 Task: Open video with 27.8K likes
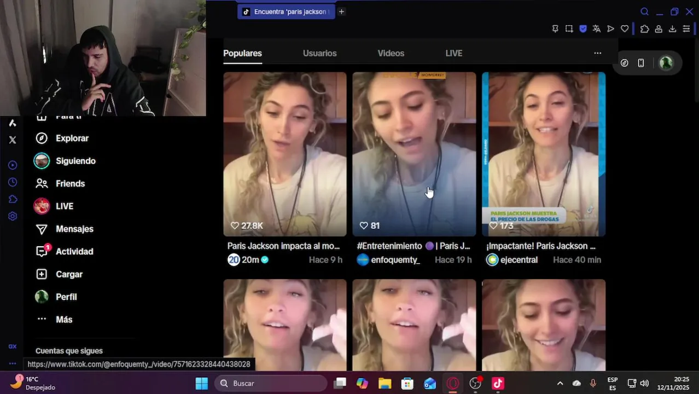point(284,154)
